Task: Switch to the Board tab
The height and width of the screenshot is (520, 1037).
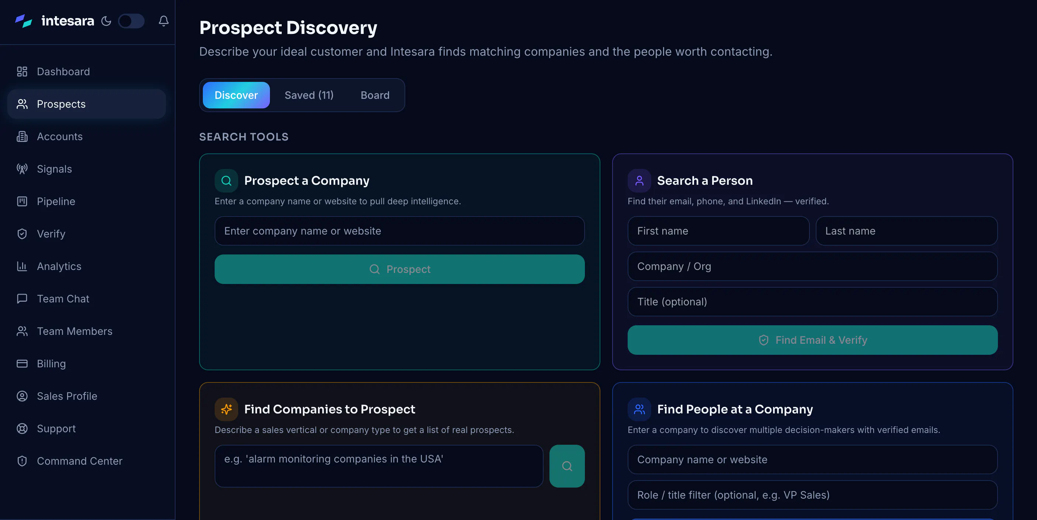Action: (x=375, y=96)
